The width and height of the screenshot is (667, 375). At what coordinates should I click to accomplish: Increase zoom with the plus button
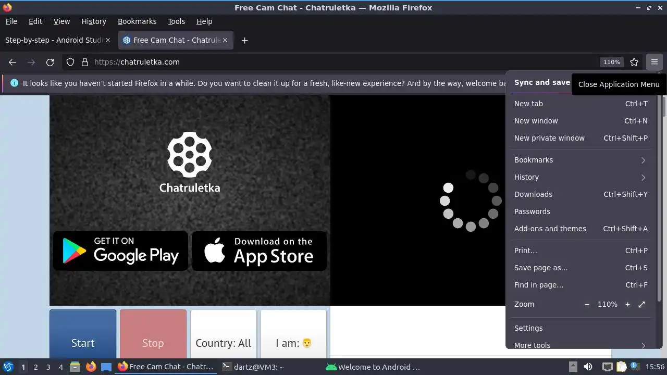click(627, 304)
